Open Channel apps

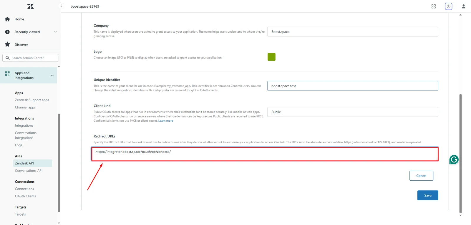pyautogui.click(x=25, y=108)
